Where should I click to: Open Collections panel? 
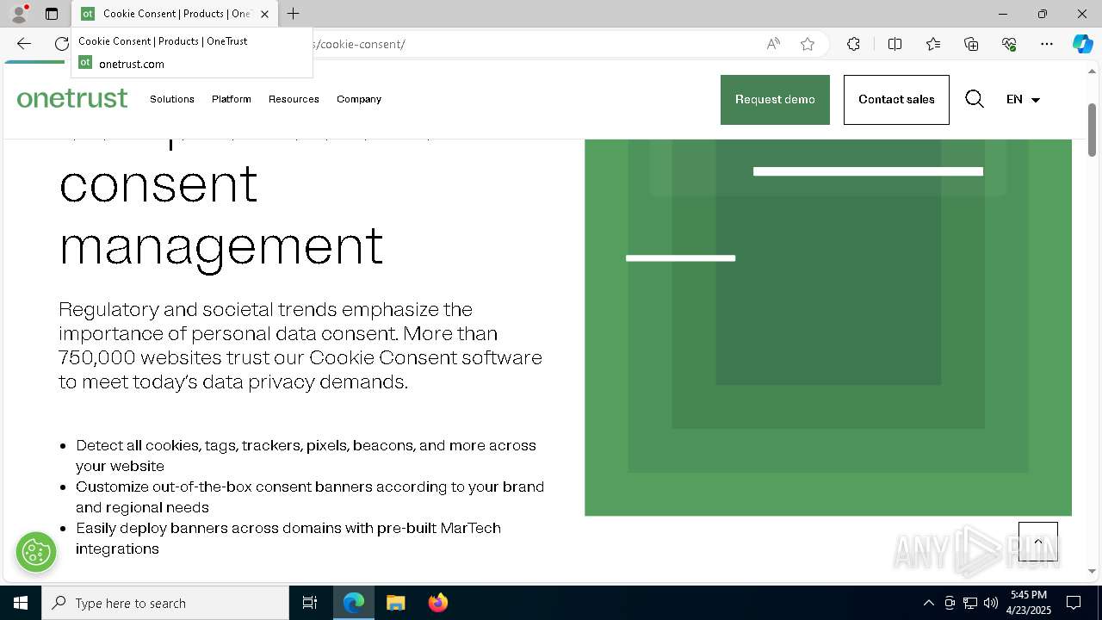point(971,44)
